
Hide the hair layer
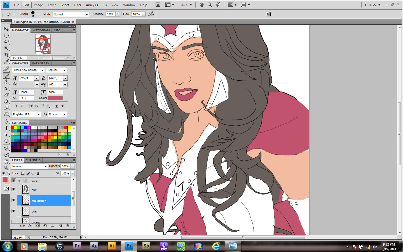click(x=13, y=189)
